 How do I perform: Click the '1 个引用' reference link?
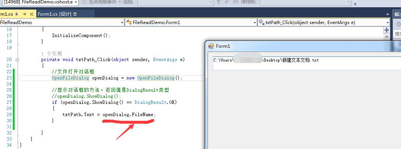pyautogui.click(x=52, y=53)
